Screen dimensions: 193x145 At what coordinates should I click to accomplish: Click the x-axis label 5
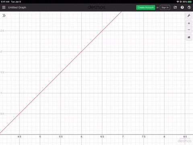click(40, 137)
